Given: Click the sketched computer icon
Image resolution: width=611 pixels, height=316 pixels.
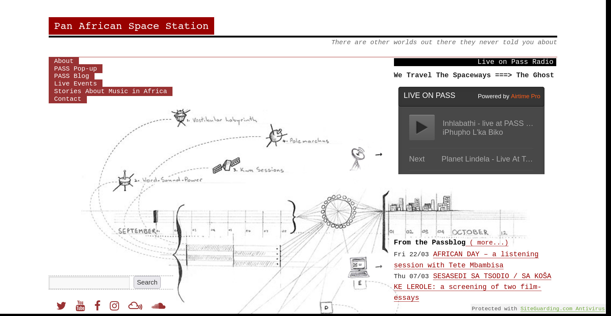Looking at the screenshot, I should click(x=359, y=268).
